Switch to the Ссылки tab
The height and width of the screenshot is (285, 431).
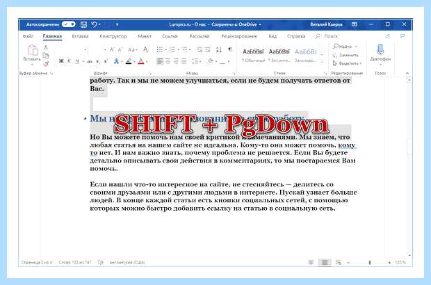click(x=170, y=36)
